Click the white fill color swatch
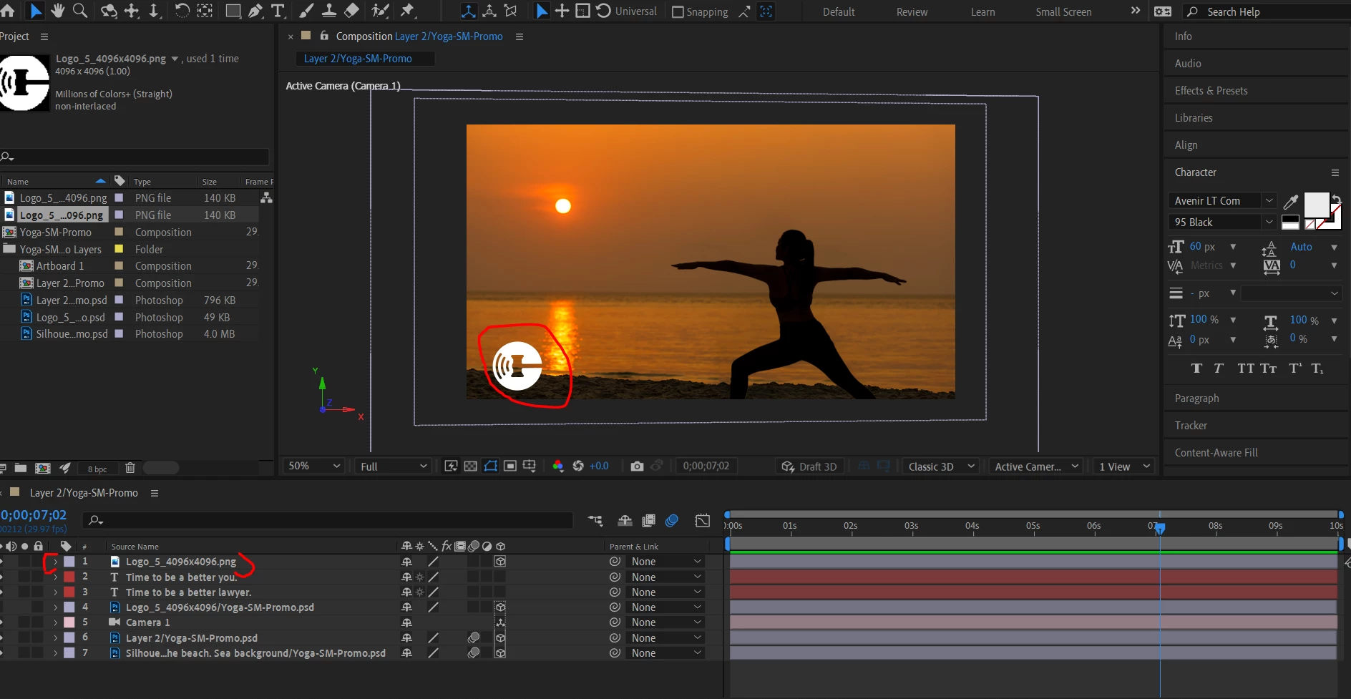Image resolution: width=1351 pixels, height=699 pixels. pos(1315,205)
